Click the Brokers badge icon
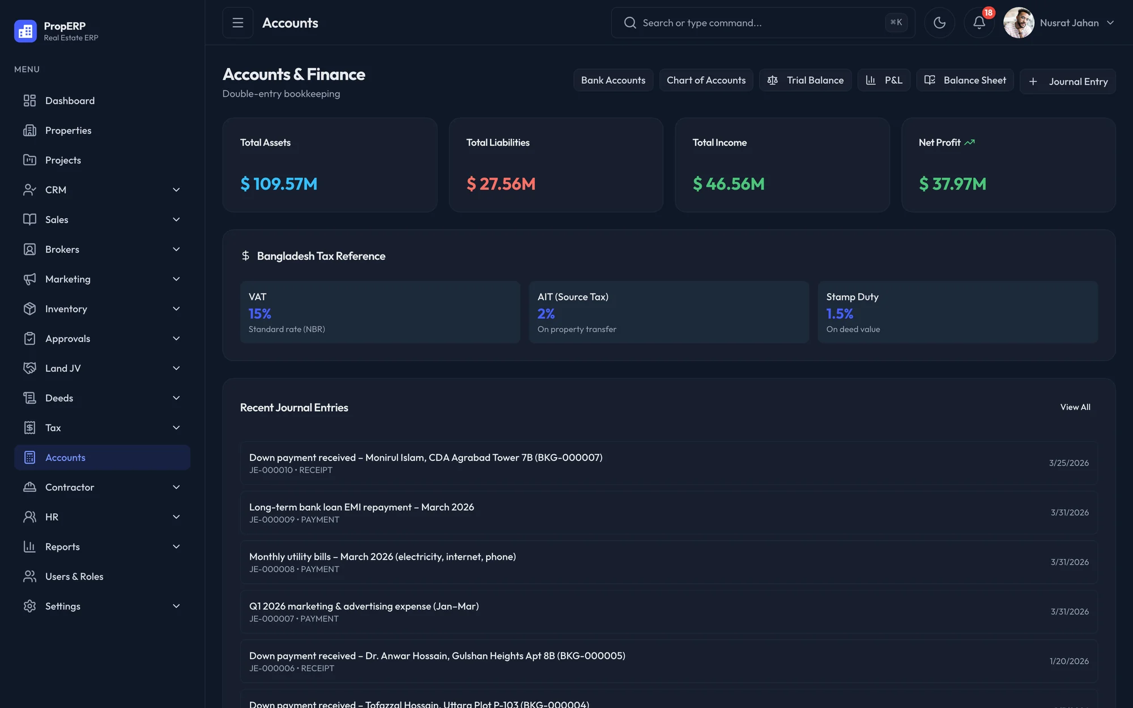This screenshot has width=1133, height=708. click(x=29, y=249)
